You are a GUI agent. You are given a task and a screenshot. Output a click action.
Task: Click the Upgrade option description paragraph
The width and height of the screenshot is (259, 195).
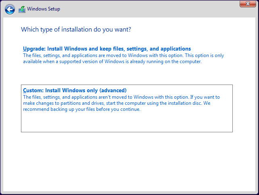(x=121, y=59)
